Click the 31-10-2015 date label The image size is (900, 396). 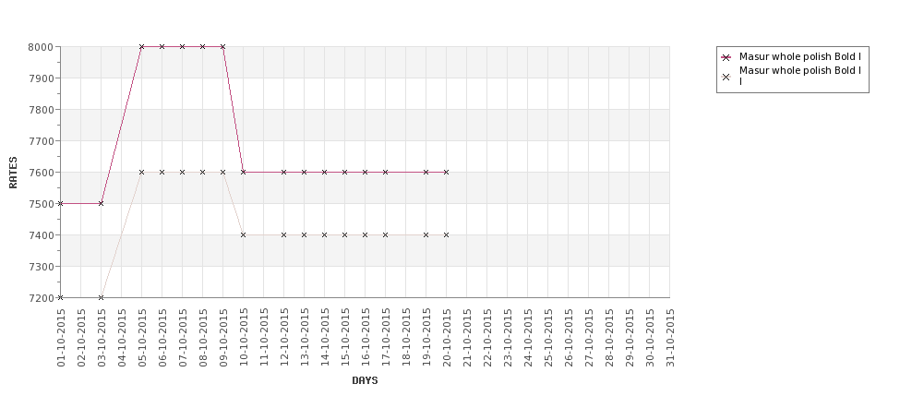pyautogui.click(x=670, y=338)
